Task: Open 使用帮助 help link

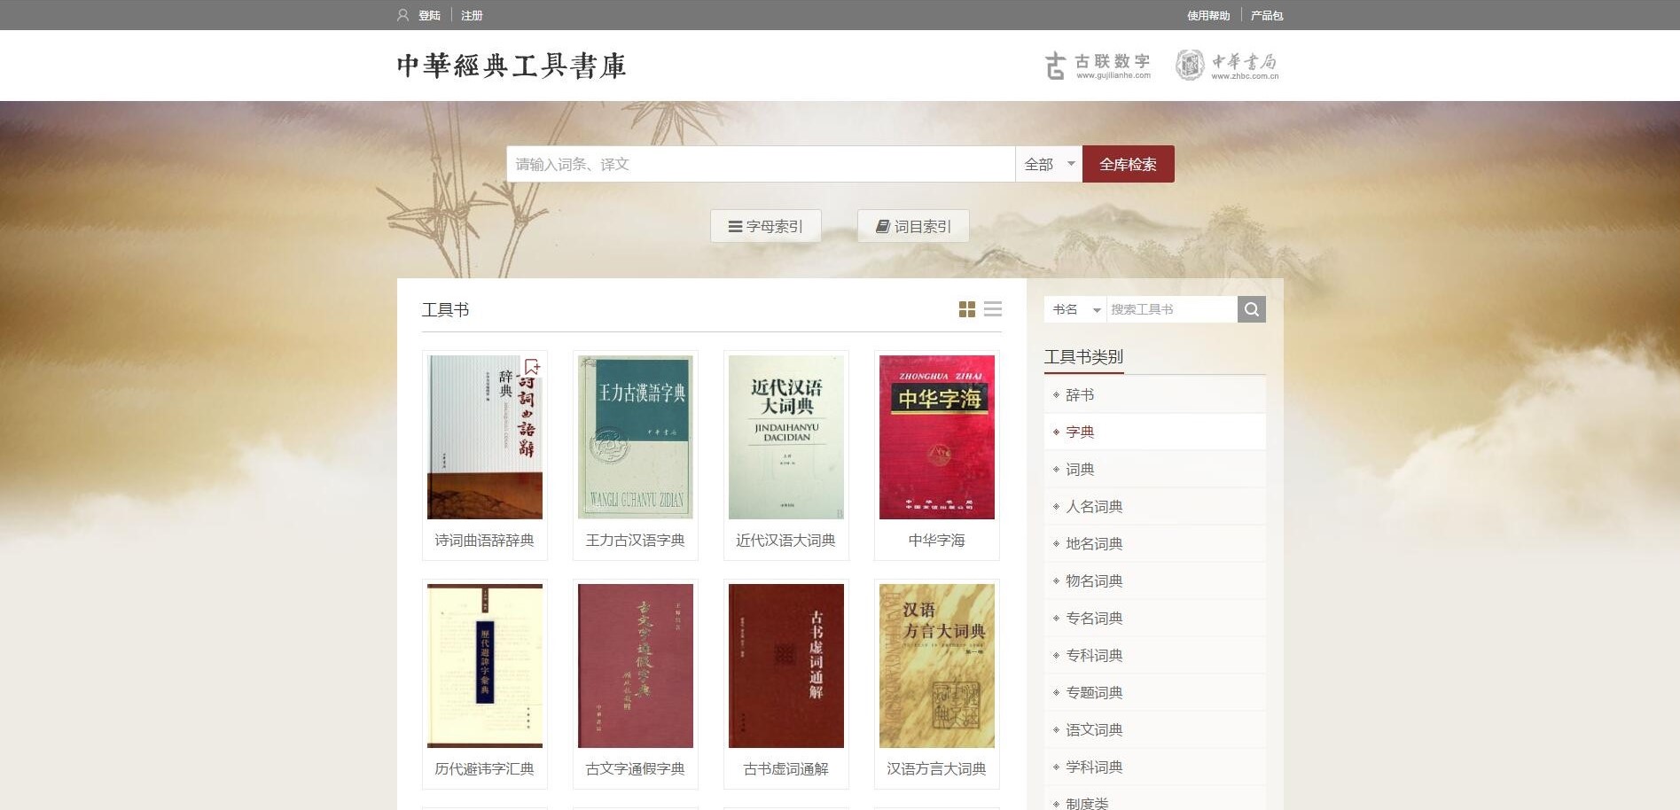Action: coord(1208,15)
